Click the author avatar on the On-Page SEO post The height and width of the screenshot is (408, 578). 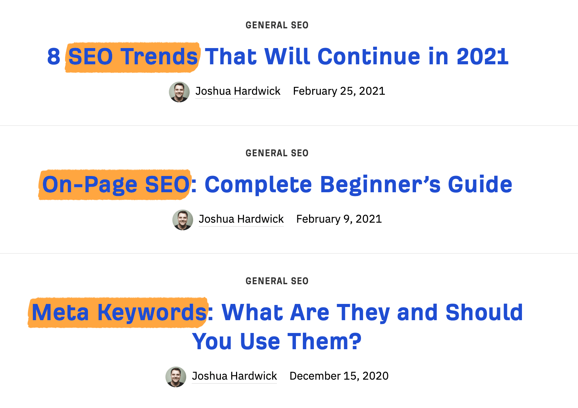pos(183,220)
